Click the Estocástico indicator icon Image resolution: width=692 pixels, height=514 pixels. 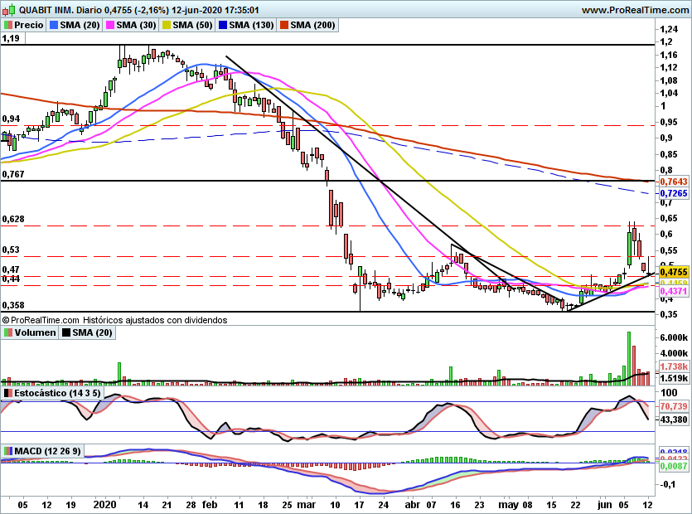point(8,393)
